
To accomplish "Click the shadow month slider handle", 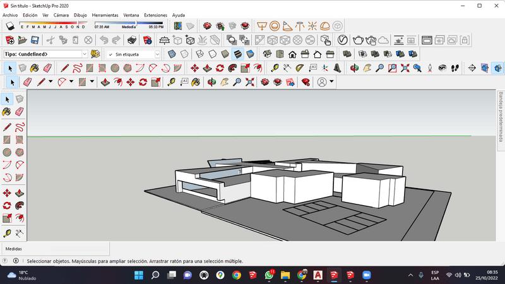I will pos(78,23).
